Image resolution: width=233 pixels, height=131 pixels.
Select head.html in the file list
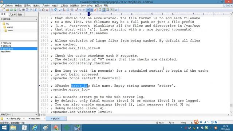pyautogui.click(x=6, y=52)
